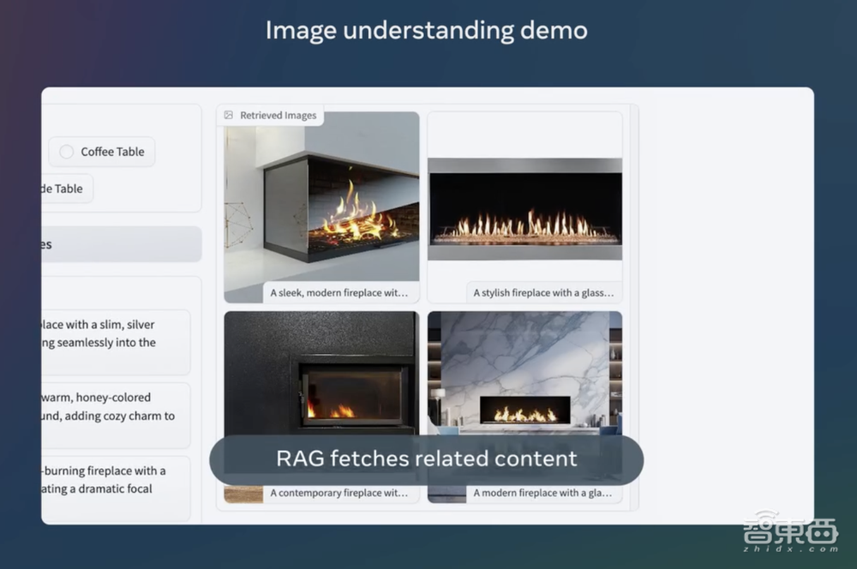
Task: Pick the description mentioning 'warm, honey-colored'
Action: [115, 406]
